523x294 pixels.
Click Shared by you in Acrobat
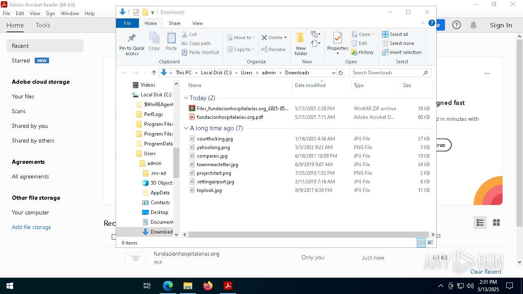tap(30, 126)
